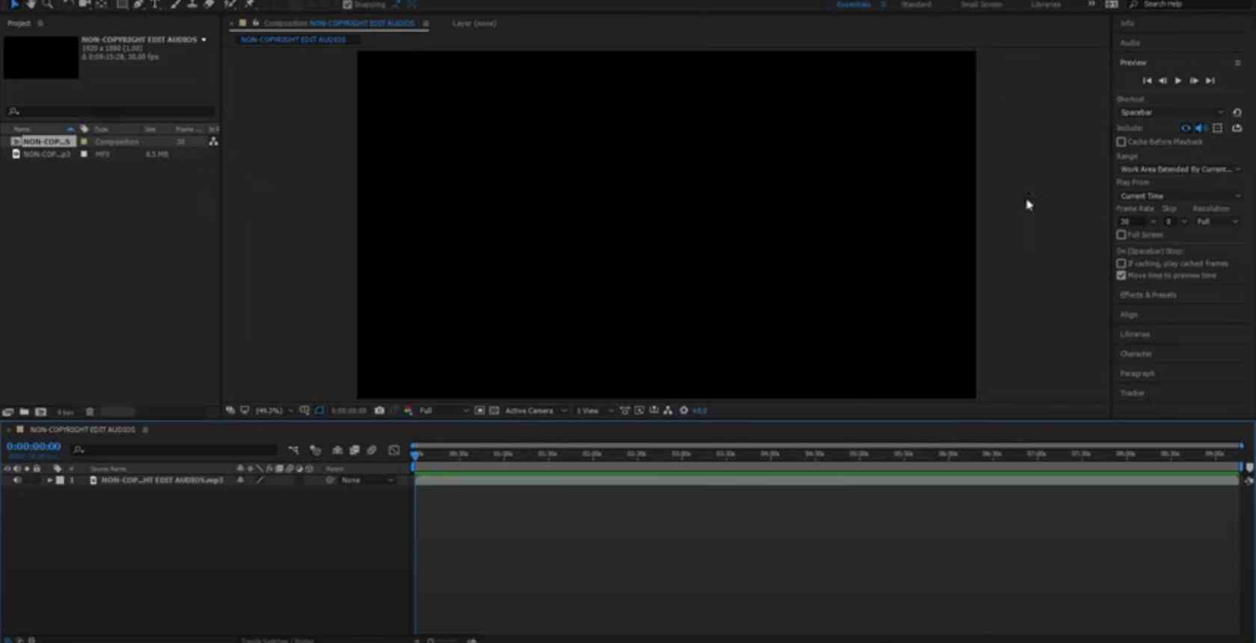Expand the Effects & Presets panel
Viewport: 1256px width, 643px height.
click(1148, 295)
